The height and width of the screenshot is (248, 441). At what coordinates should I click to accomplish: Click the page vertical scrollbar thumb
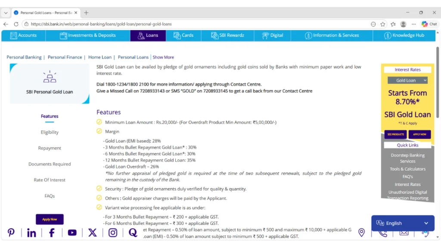tap(438, 82)
